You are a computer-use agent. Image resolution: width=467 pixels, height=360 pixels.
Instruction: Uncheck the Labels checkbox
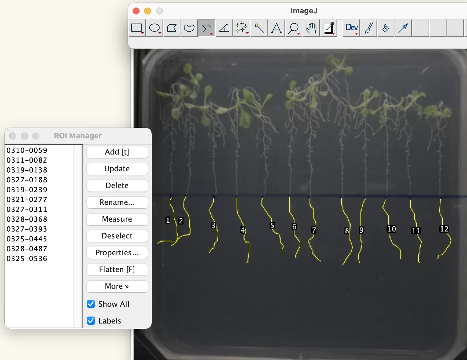pos(91,321)
